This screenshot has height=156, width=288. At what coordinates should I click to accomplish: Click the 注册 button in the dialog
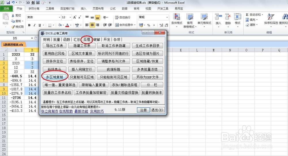(143, 110)
